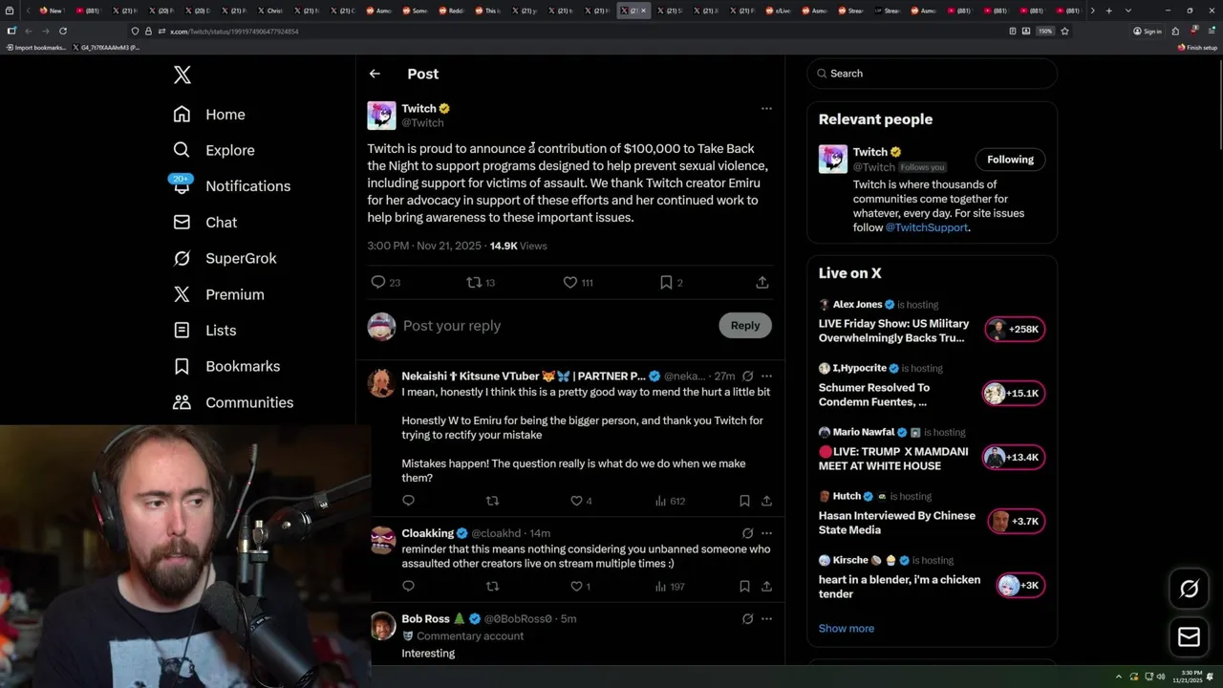The height and width of the screenshot is (688, 1223).
Task: Open Bob Ross profile name
Action: pos(425,619)
